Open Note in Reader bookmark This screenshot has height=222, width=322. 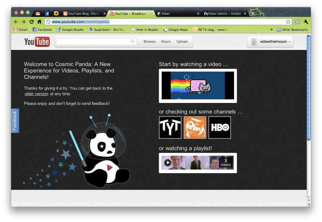click(145, 30)
